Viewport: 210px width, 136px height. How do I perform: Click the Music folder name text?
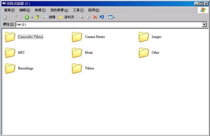tap(89, 52)
